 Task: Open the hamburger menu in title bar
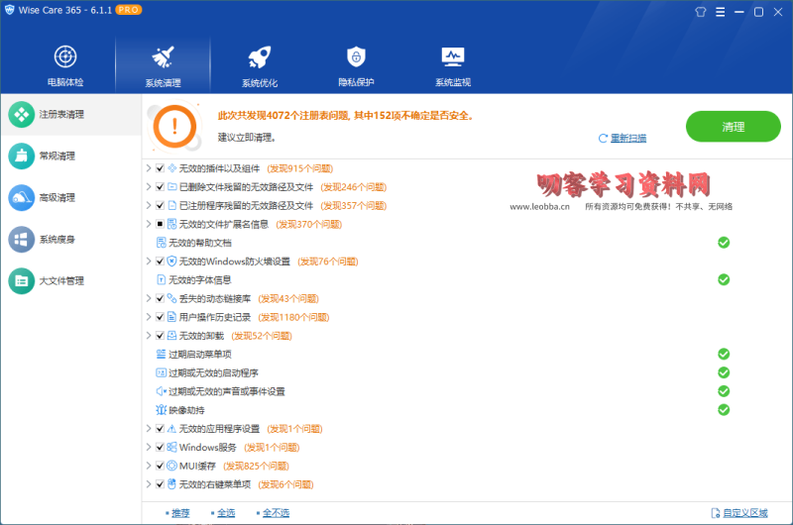click(721, 12)
